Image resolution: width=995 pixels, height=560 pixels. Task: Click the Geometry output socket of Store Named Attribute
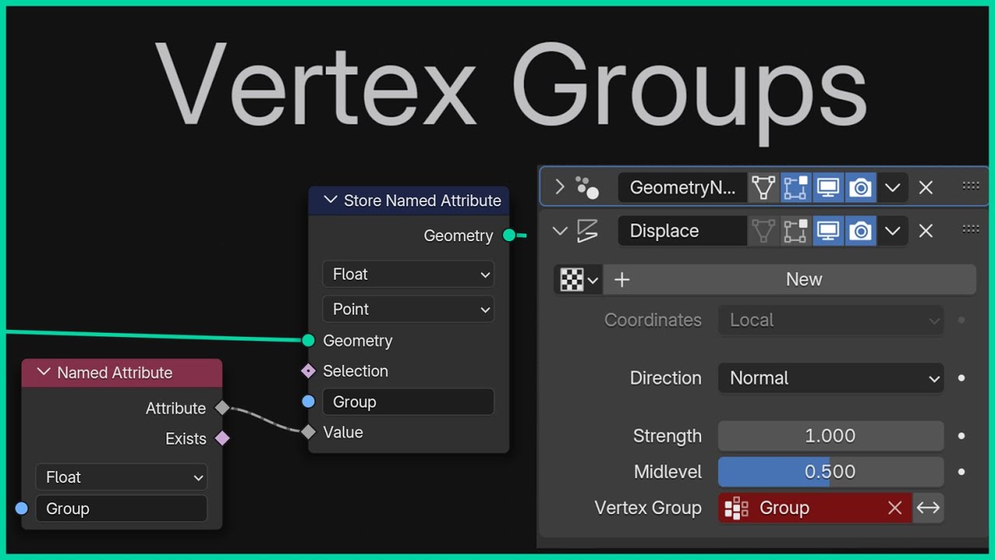tap(509, 235)
